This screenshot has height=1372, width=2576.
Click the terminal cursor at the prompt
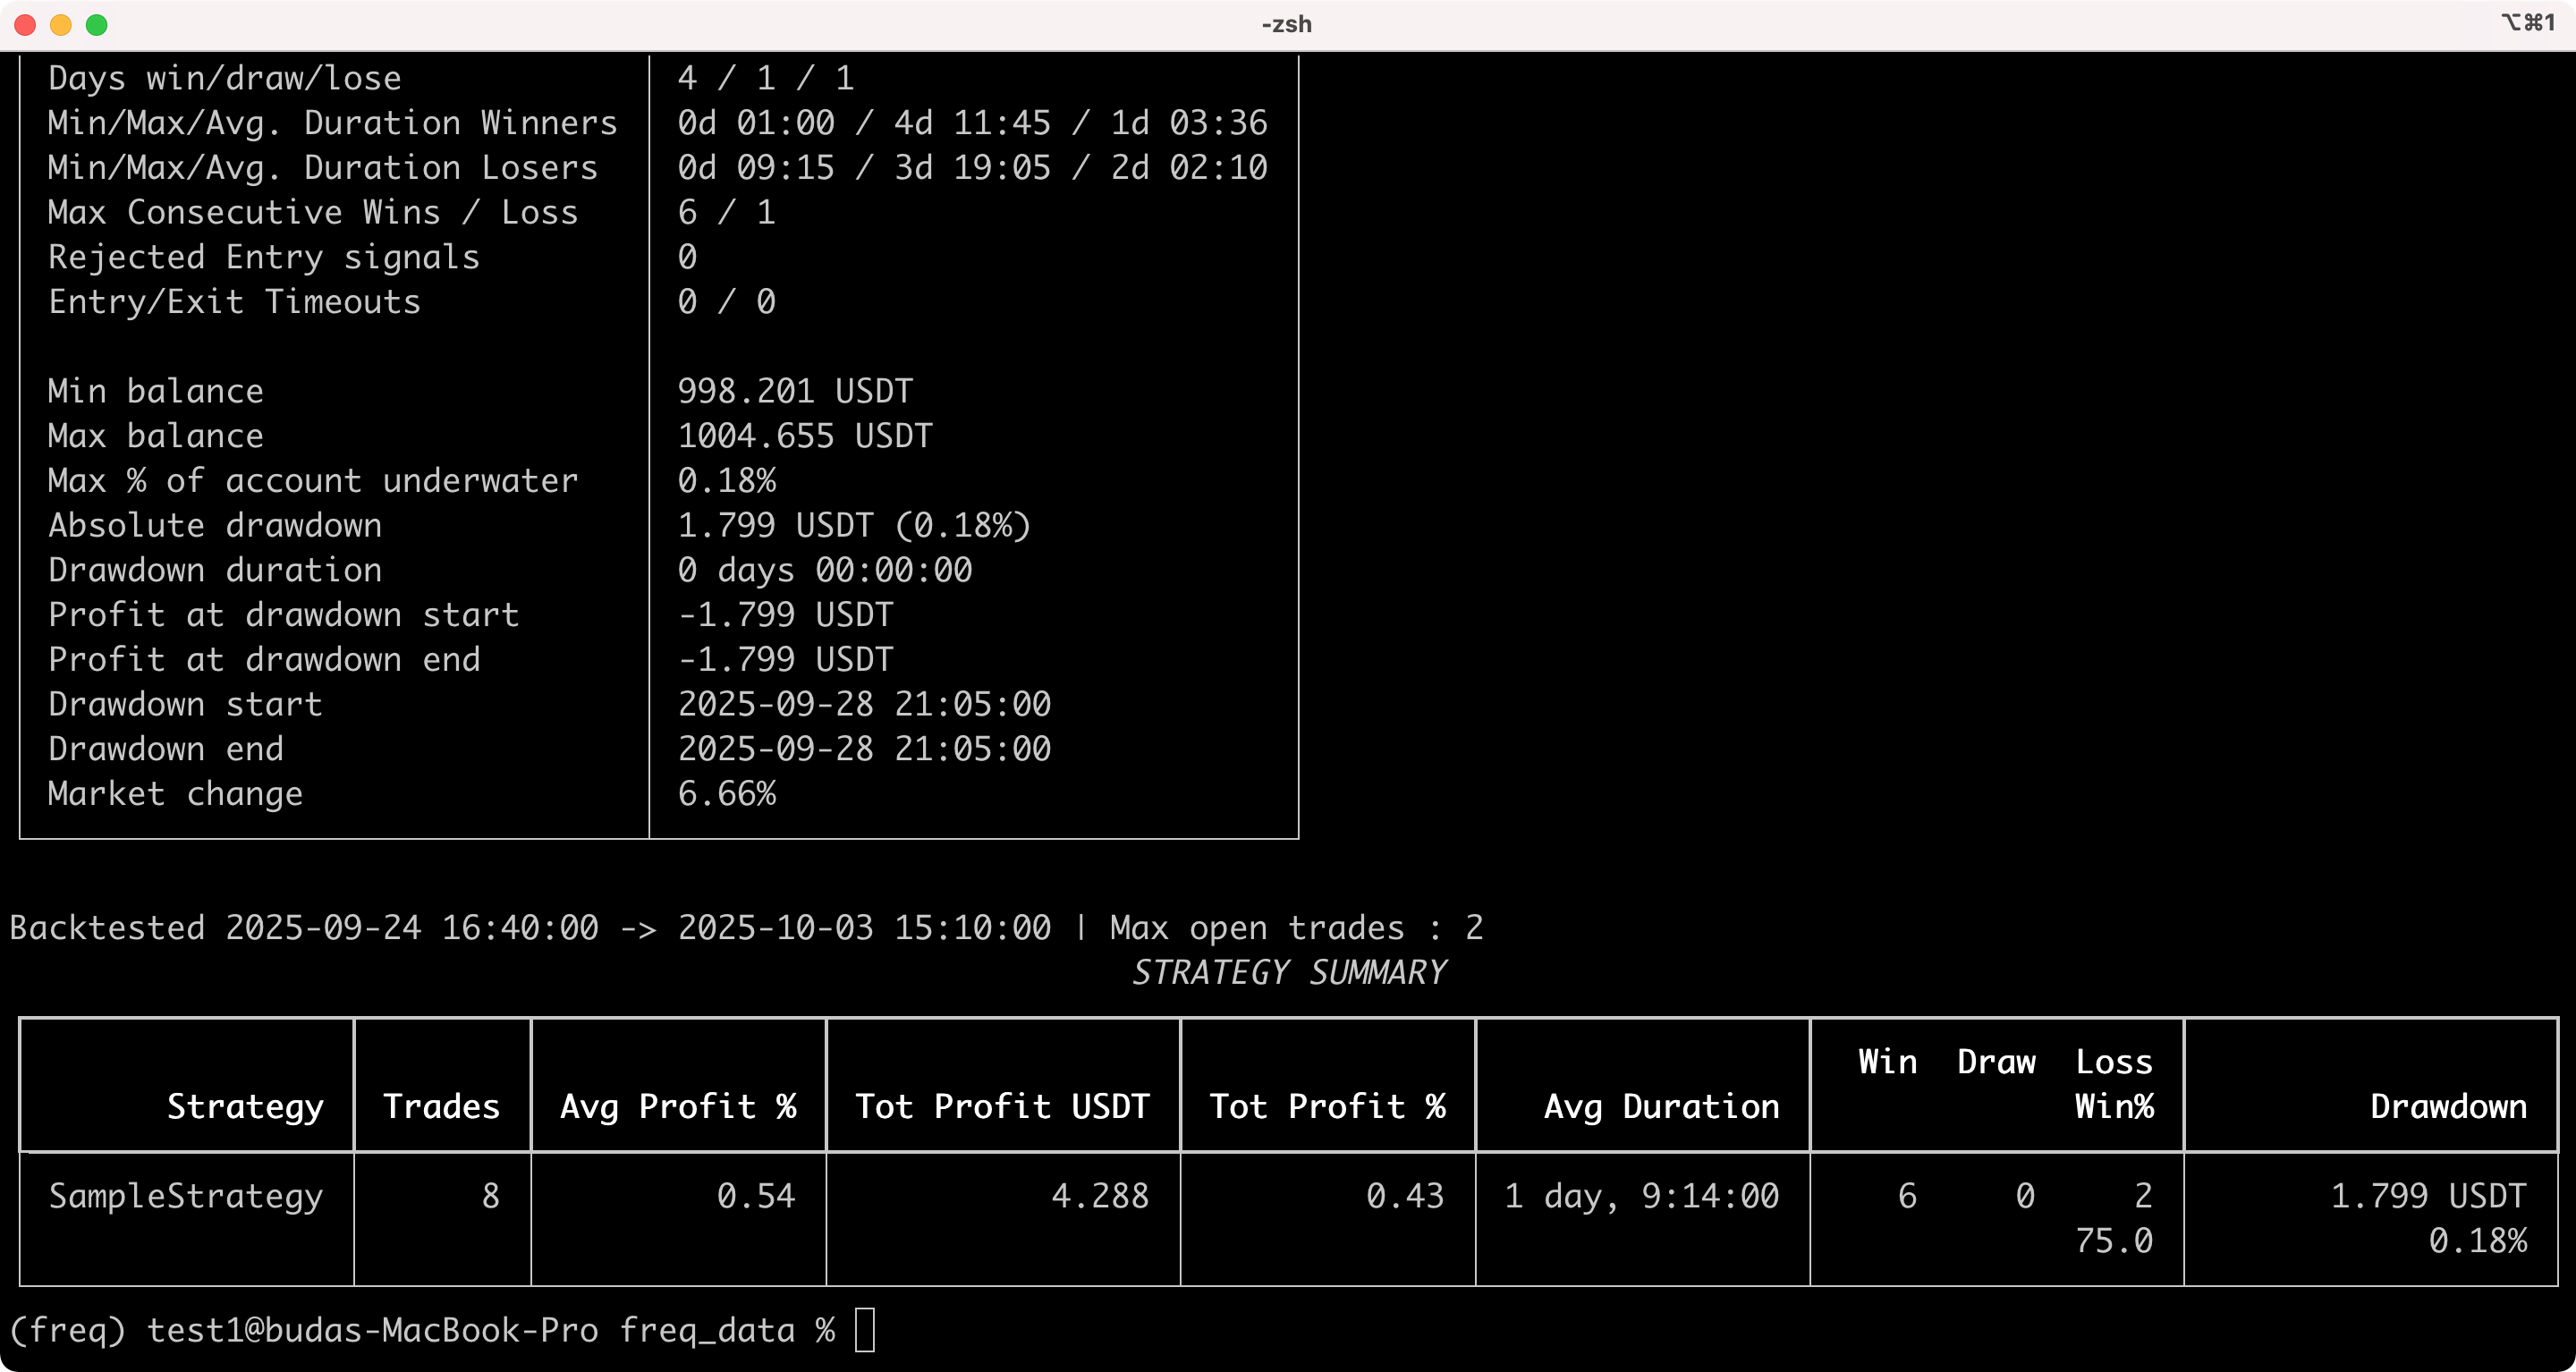pos(865,1330)
